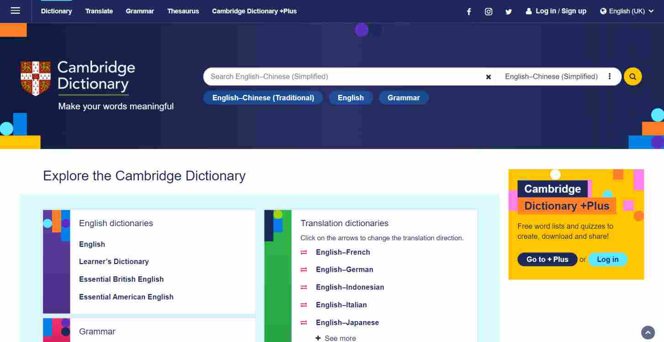Open English–Chinese (Simplified) dictionary selector
The image size is (664, 342).
pos(551,77)
